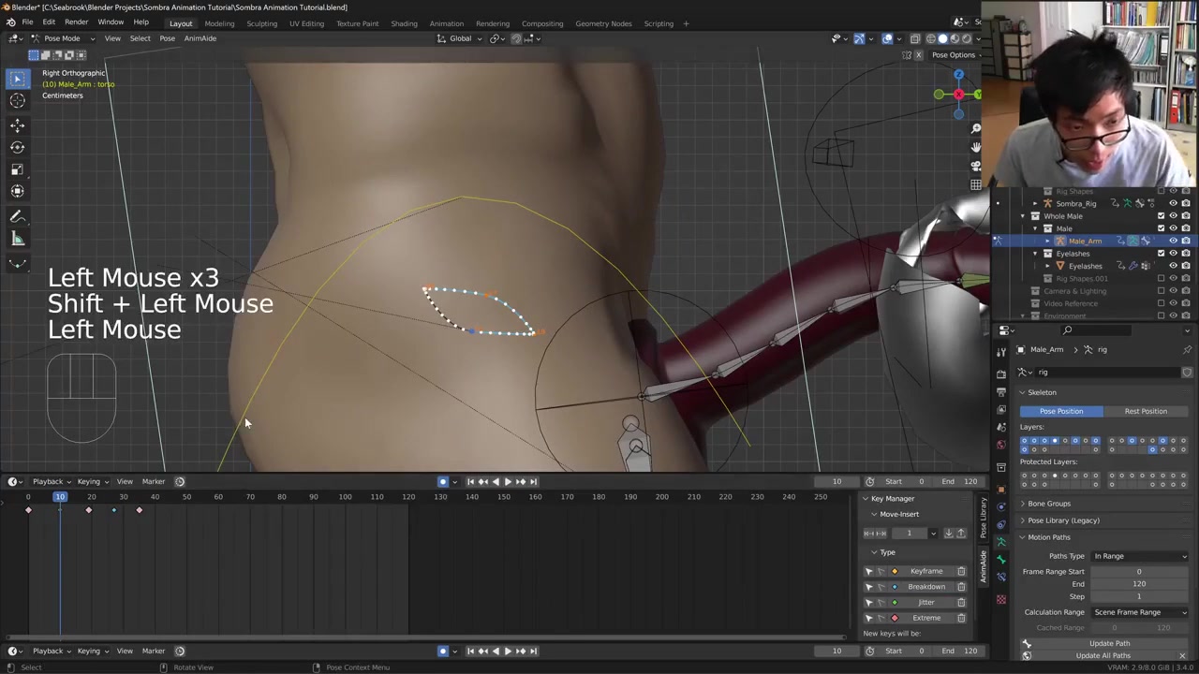This screenshot has height=674, width=1199.
Task: Delete Breakdown keys with trash icon
Action: [960, 587]
